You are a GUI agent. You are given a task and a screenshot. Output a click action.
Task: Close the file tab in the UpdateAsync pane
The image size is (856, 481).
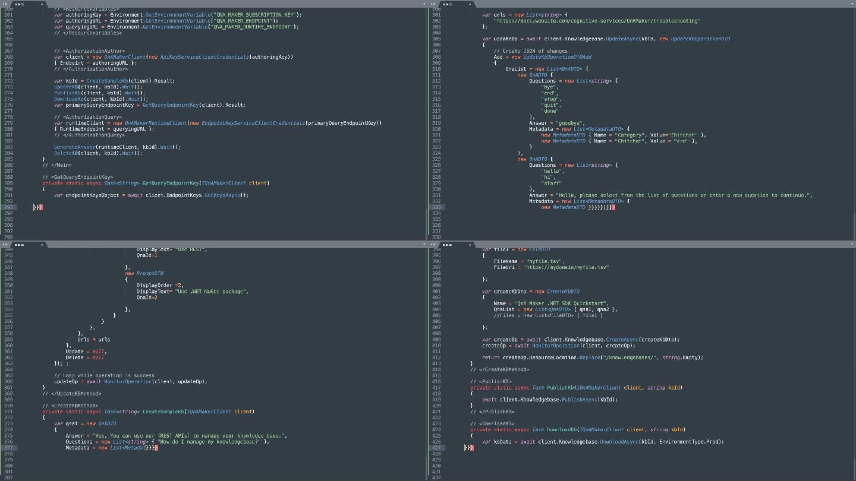pos(470,4)
